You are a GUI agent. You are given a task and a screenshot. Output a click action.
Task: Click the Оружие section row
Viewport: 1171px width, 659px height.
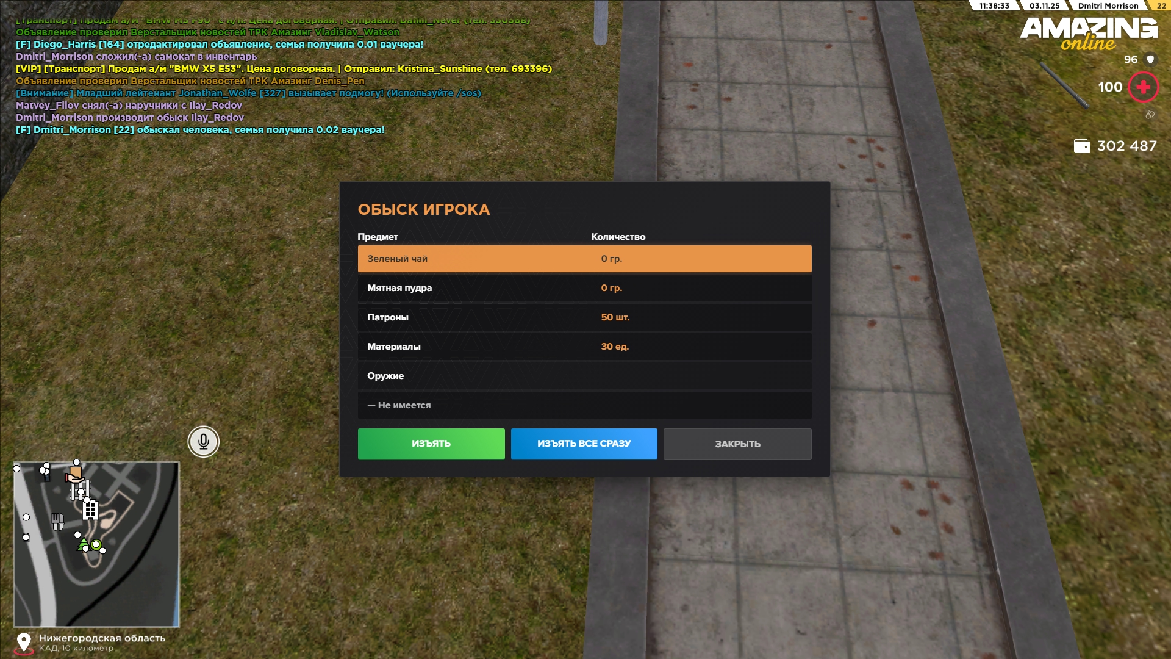[584, 376]
